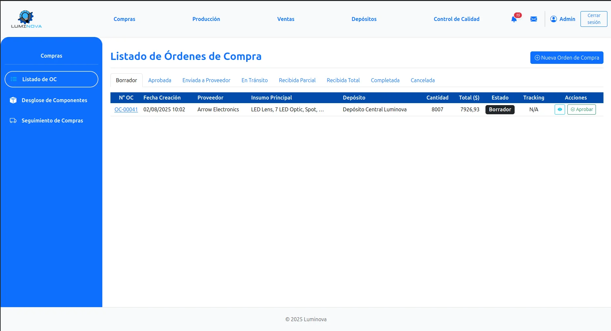
Task: Select Listado de OC in sidebar
Action: click(x=51, y=79)
